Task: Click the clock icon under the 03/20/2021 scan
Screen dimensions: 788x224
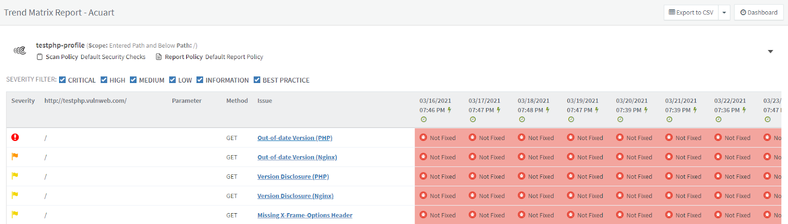Action: (620, 119)
